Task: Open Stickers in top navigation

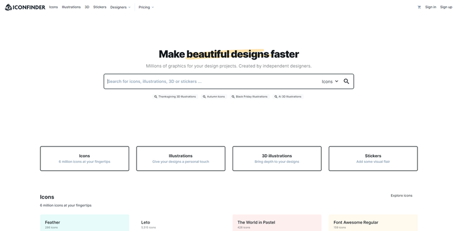Action: tap(100, 7)
